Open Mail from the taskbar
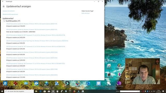 [x=49, y=91]
